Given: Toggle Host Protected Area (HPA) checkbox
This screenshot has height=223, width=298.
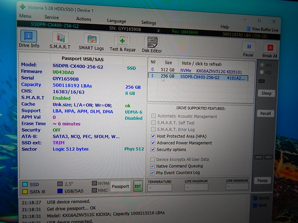Looking at the screenshot, I should pyautogui.click(x=153, y=136).
